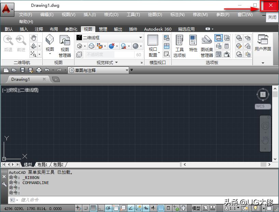This screenshot has height=212, width=279.
Task: Switch to the 布局1 layout tab
Action: (x=42, y=164)
